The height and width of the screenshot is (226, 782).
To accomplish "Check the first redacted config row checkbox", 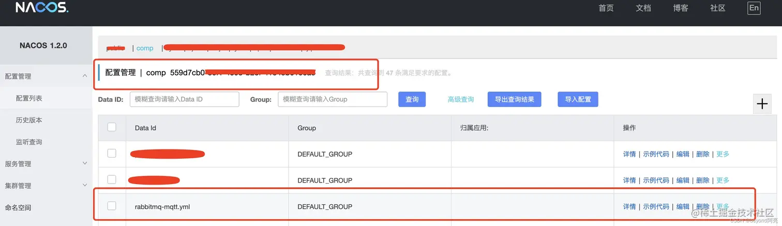I will pyautogui.click(x=112, y=153).
